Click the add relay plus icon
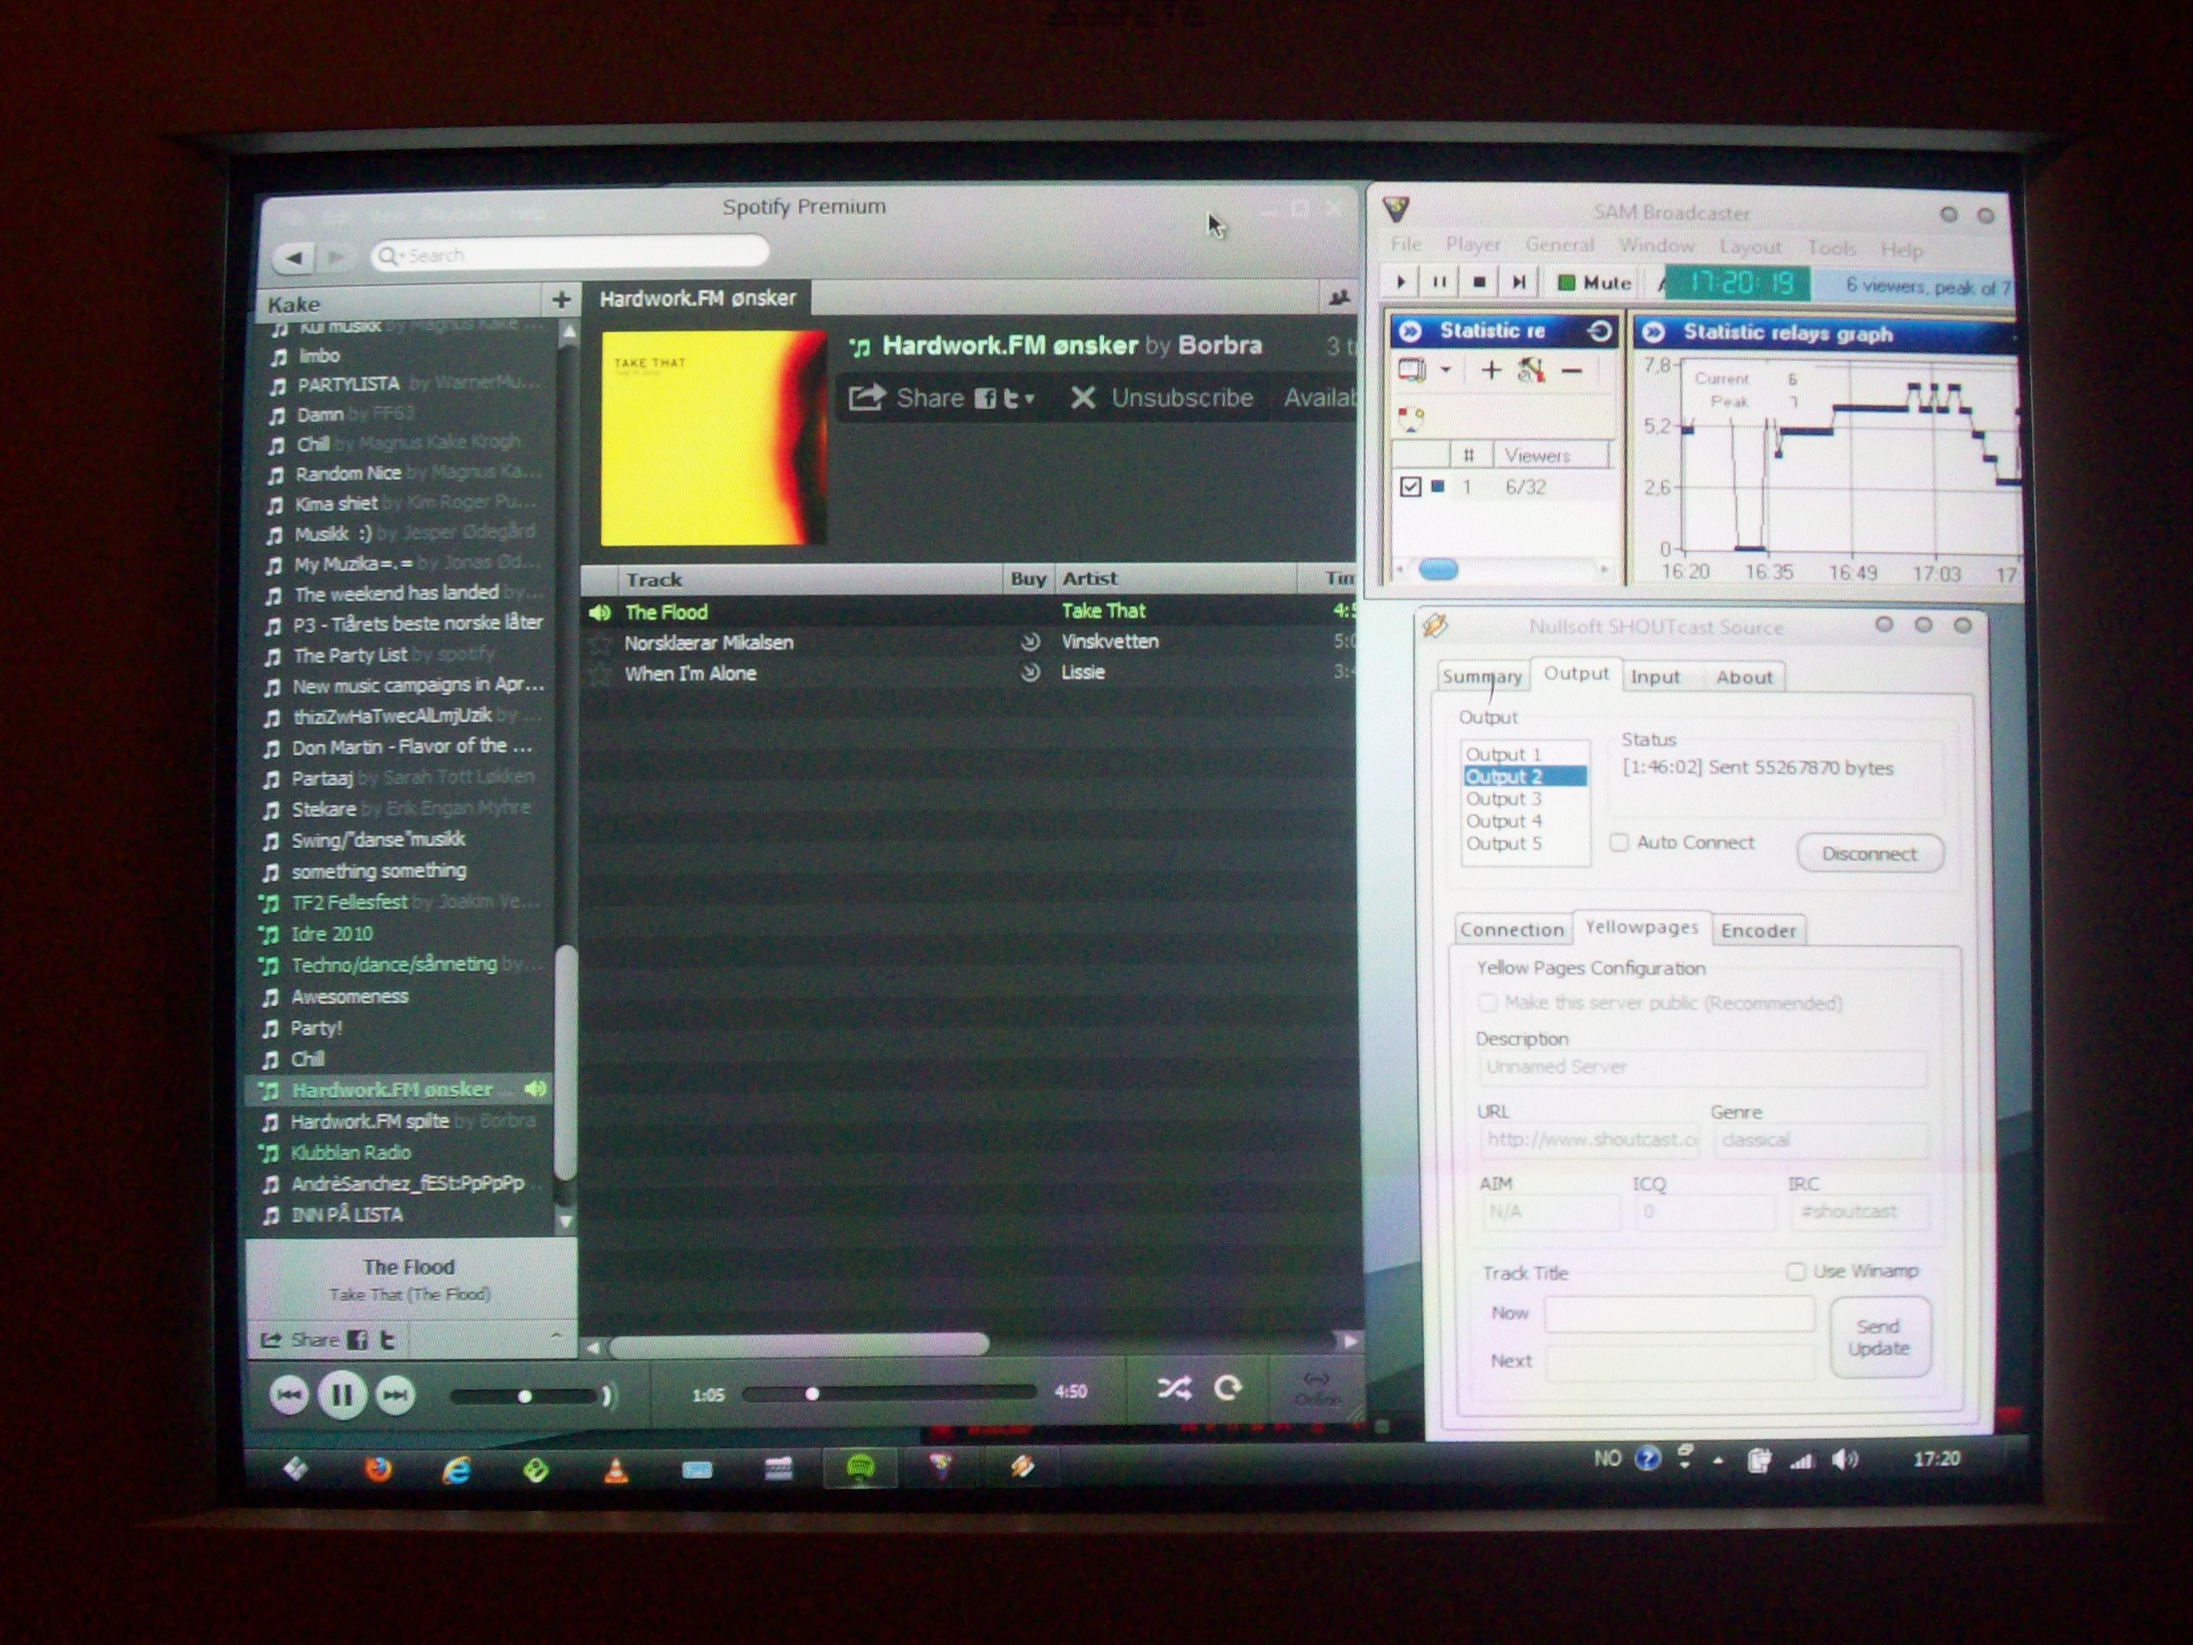Viewport: 2193px width, 1645px height. (1491, 371)
